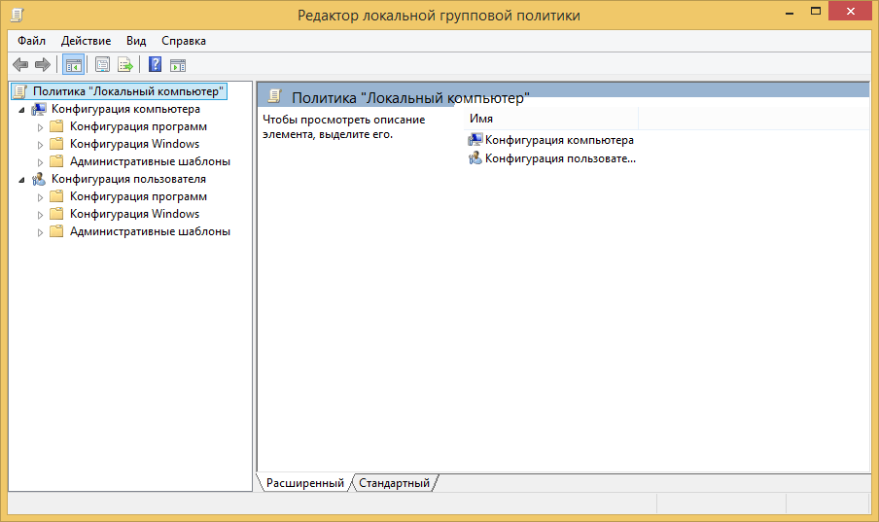Expand Административные шаблоны under Конфигурация компьютера

pos(40,162)
